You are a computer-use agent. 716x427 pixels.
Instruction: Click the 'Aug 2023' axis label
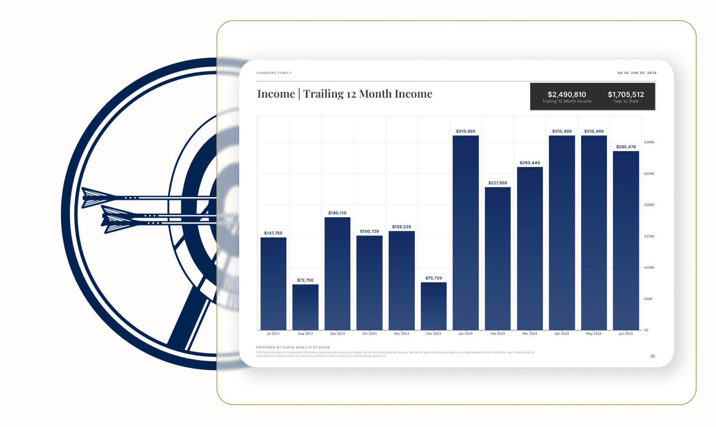coord(305,334)
